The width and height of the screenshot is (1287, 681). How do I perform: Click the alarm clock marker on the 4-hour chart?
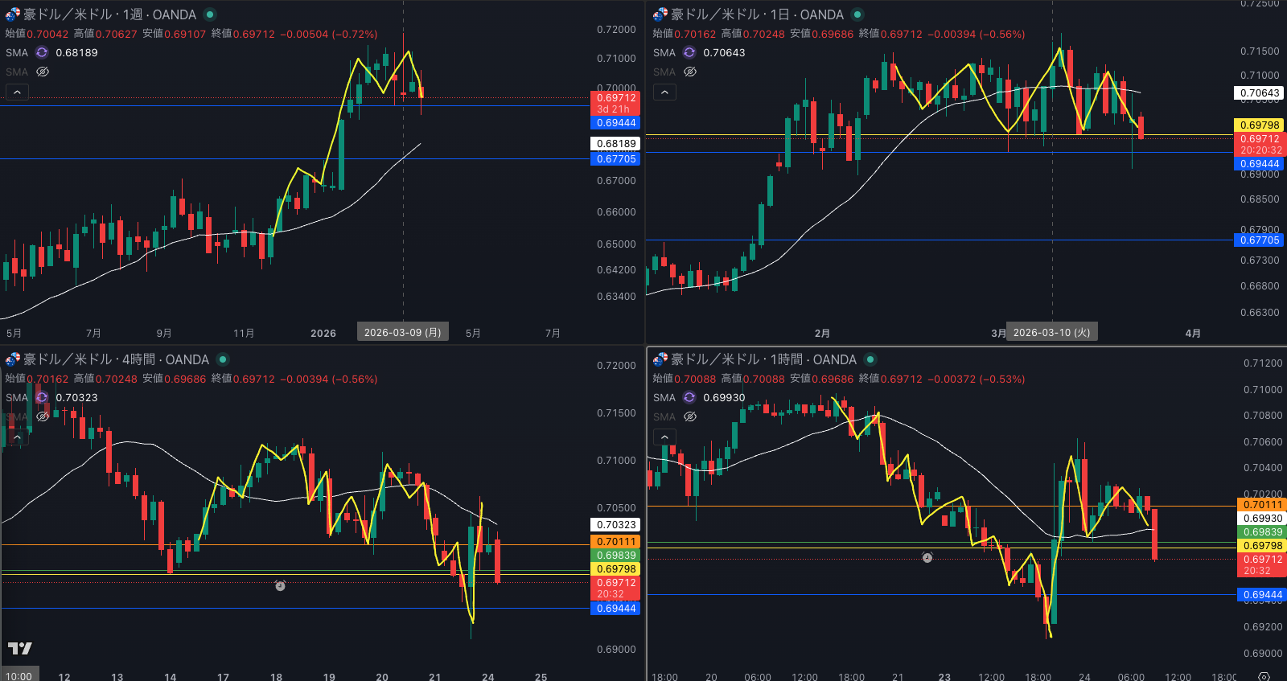280,585
